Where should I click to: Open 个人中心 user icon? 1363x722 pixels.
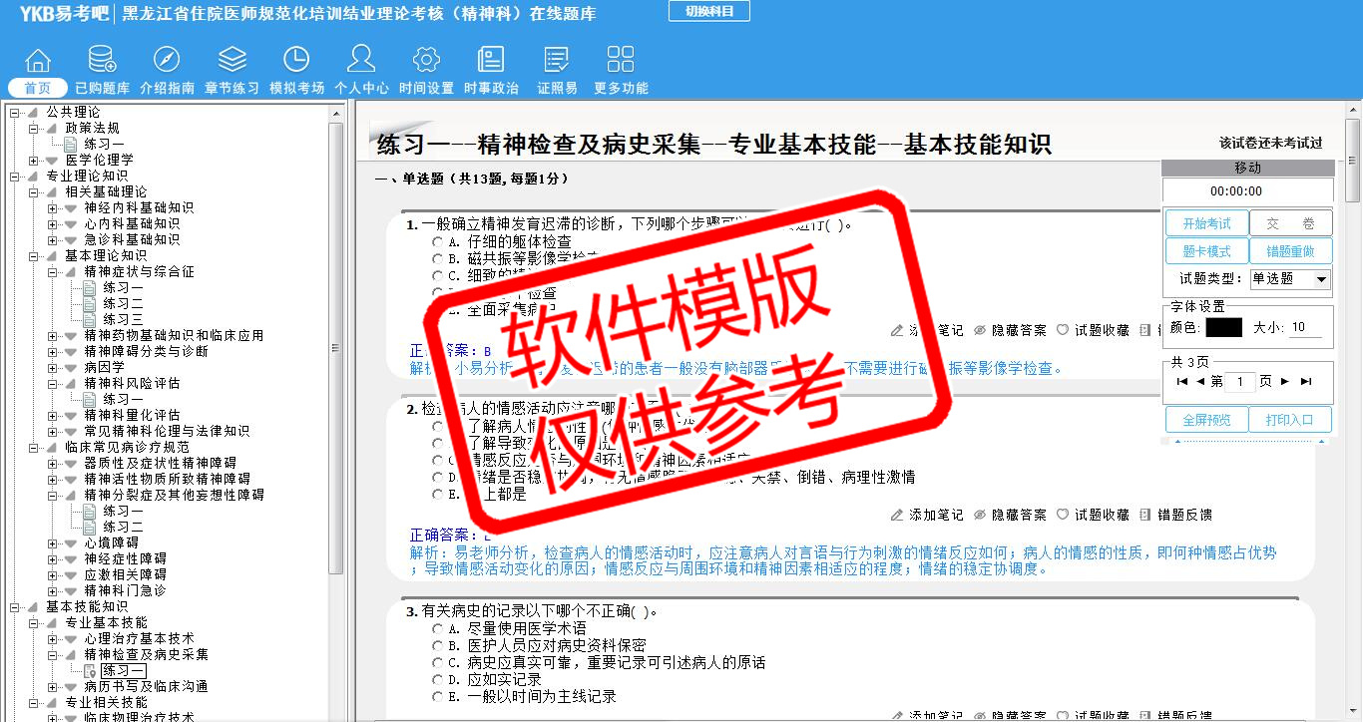361,60
